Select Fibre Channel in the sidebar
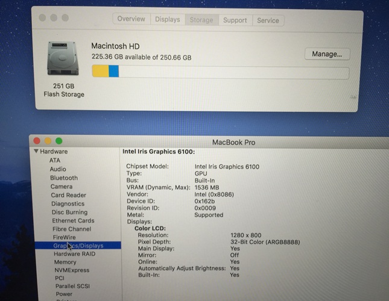This screenshot has width=389, height=301. [x=72, y=229]
